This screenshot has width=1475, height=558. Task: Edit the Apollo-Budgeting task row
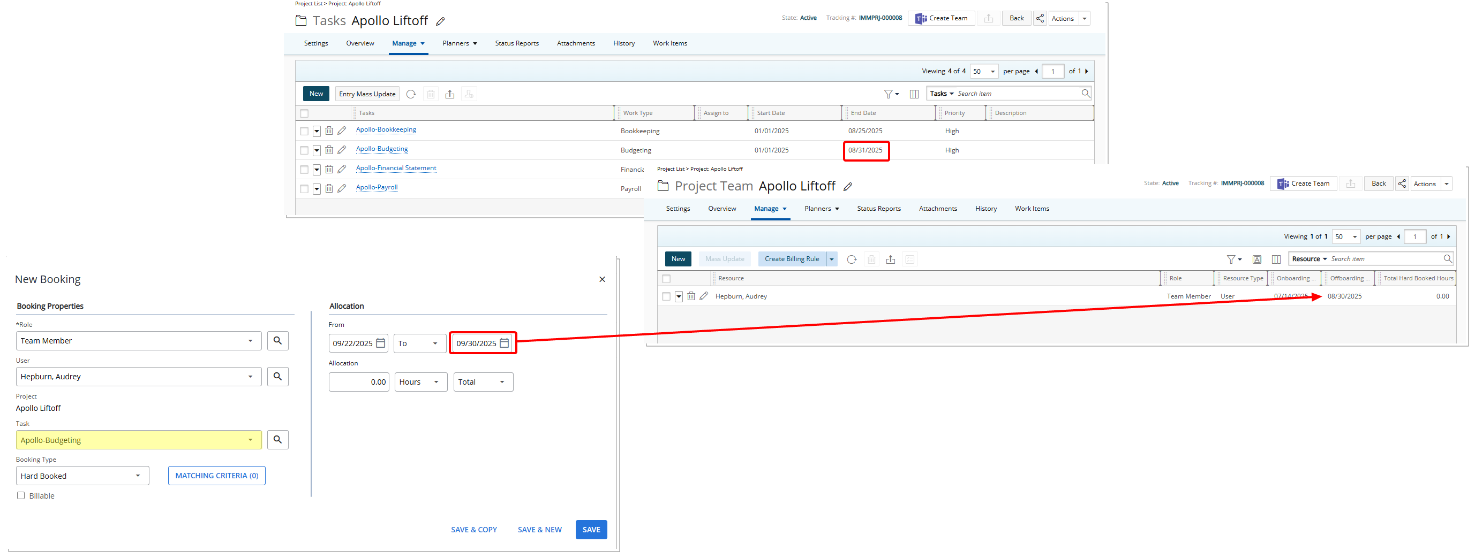[x=342, y=150]
